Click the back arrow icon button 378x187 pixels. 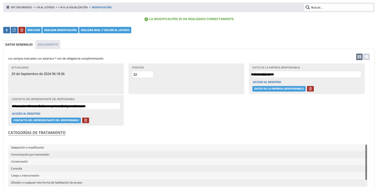[x=7, y=30]
